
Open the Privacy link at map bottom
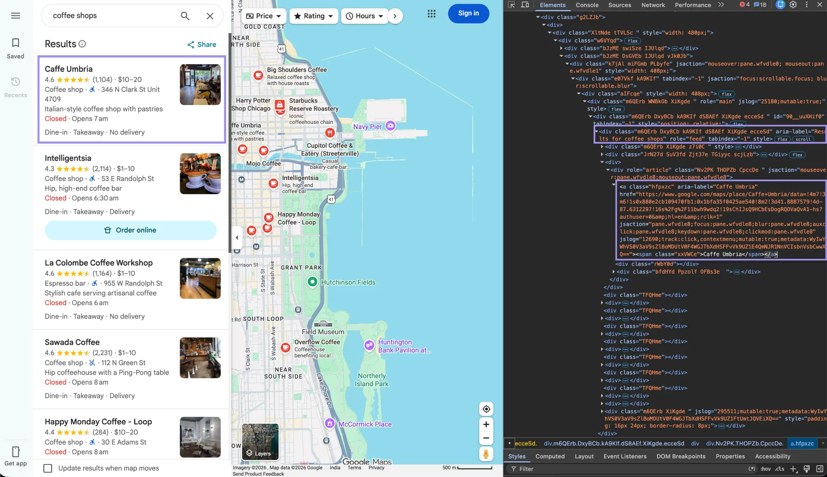pyautogui.click(x=376, y=468)
